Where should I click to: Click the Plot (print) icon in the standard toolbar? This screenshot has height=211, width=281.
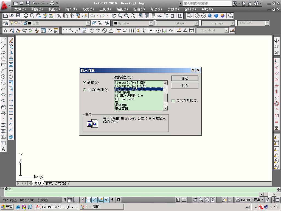26,16
